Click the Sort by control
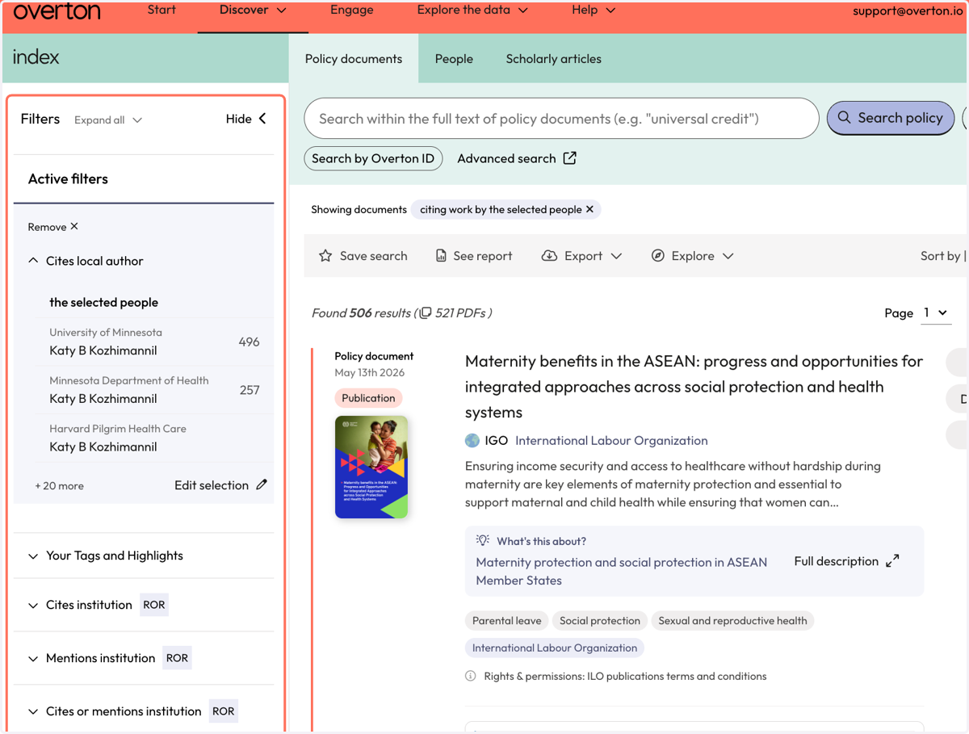Image resolution: width=969 pixels, height=734 pixels. tap(942, 256)
